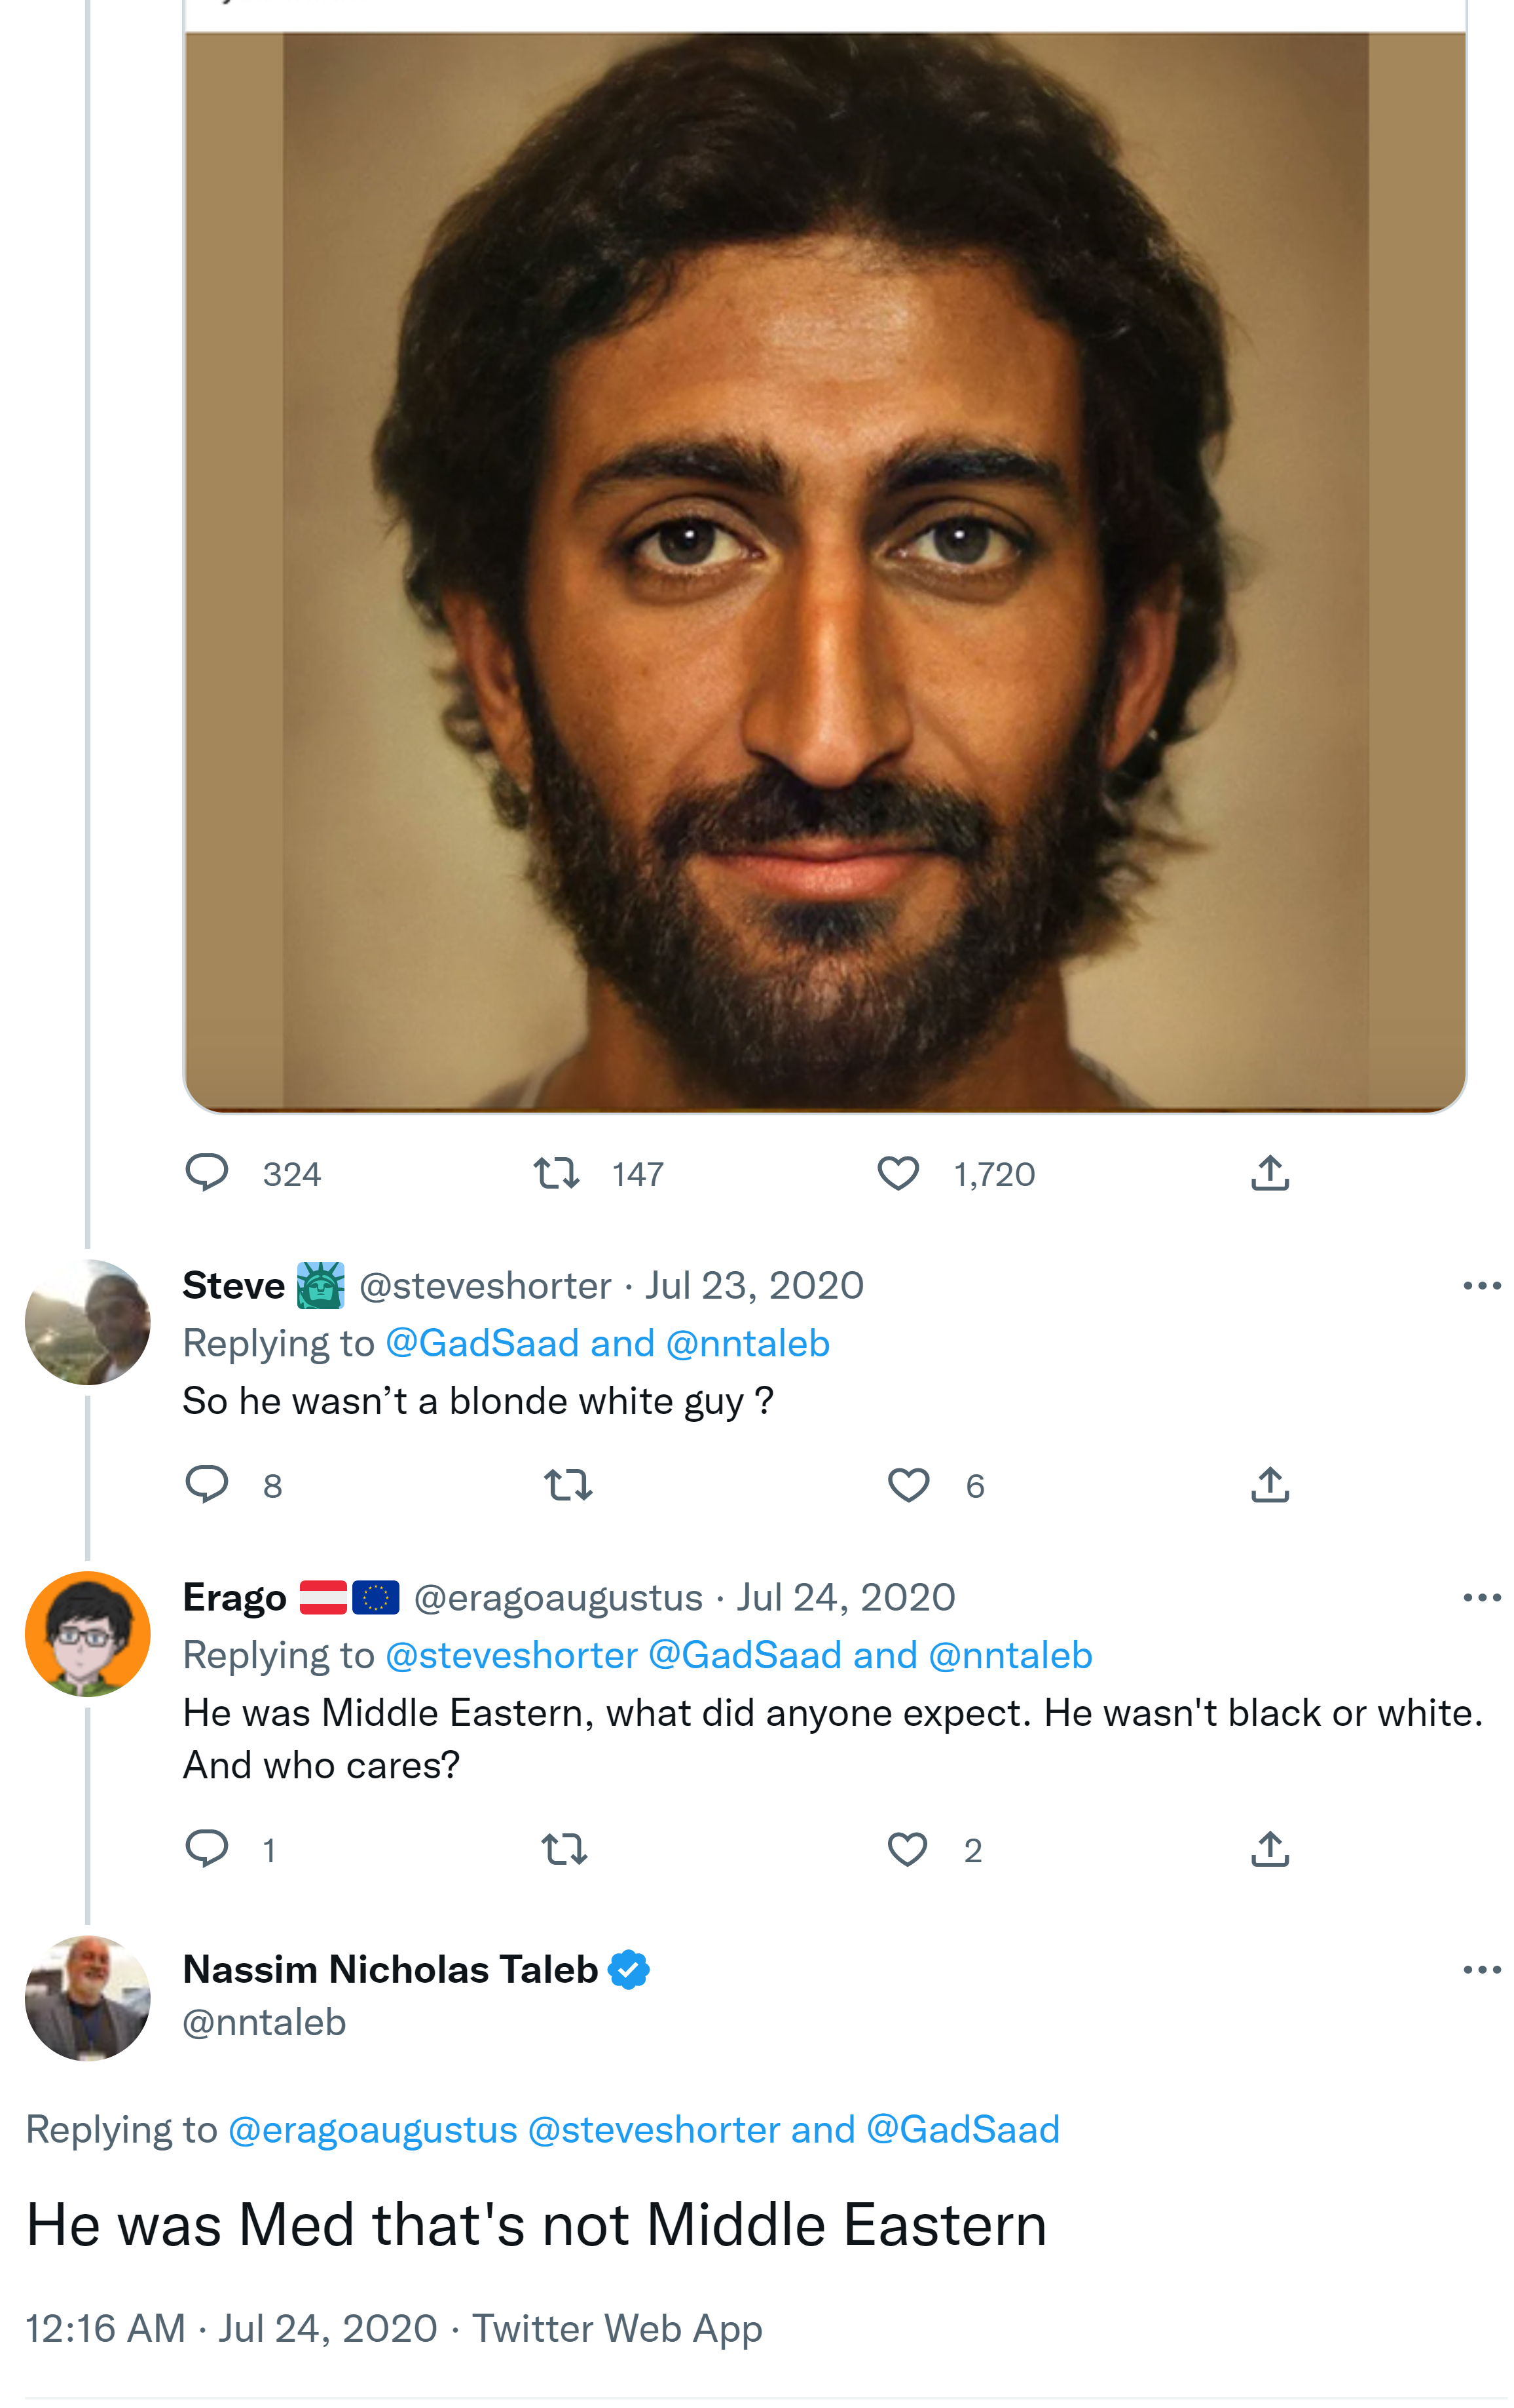Viewport: 1514px width, 2408px height.
Task: Open @eragoaugustus mention in Taleb's reply
Action: point(373,2130)
